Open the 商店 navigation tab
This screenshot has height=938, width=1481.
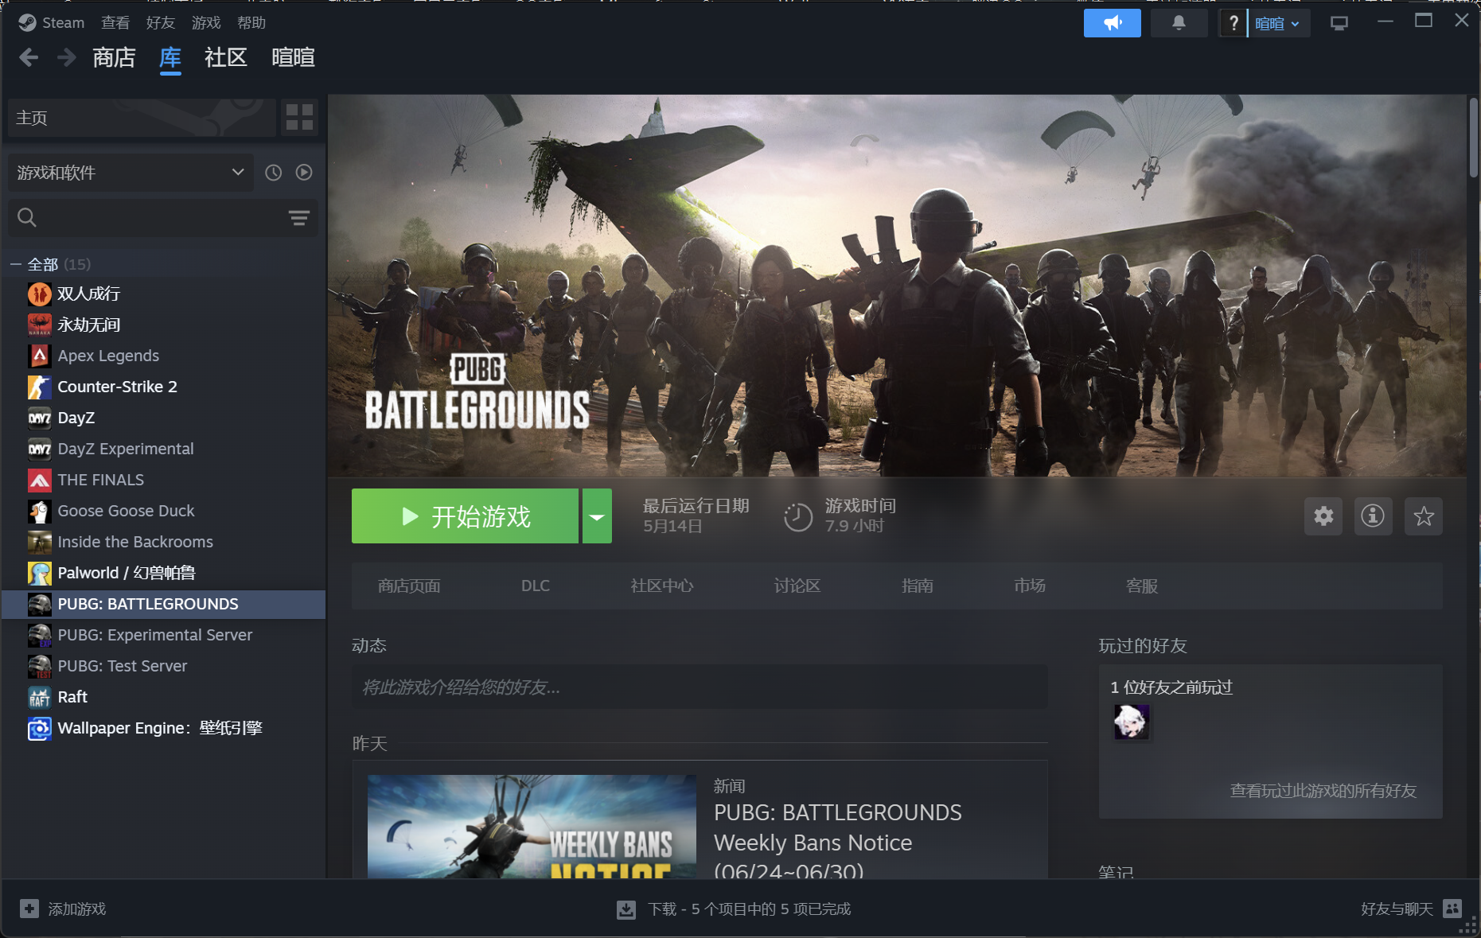tap(114, 57)
